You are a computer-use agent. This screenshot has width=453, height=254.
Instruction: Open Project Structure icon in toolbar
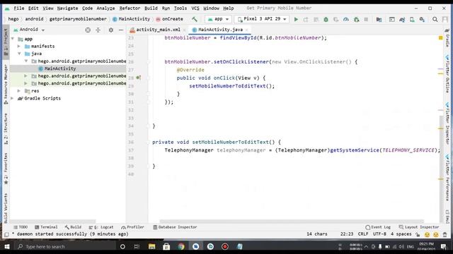[379, 19]
